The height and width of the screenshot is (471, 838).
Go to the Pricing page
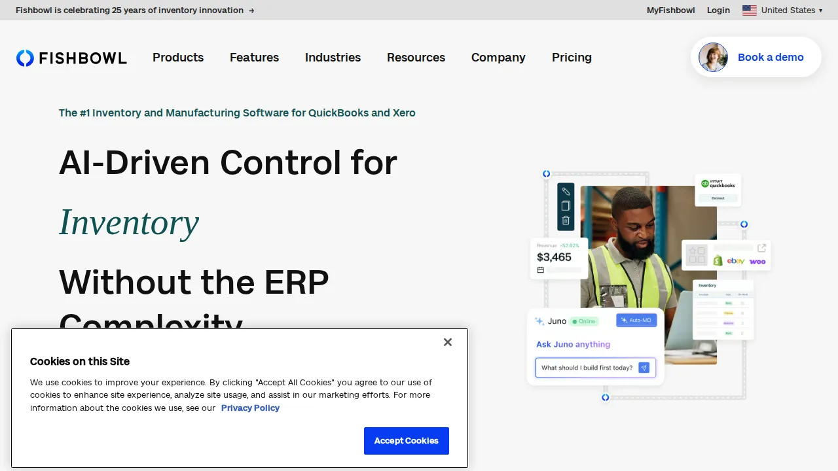pos(572,58)
